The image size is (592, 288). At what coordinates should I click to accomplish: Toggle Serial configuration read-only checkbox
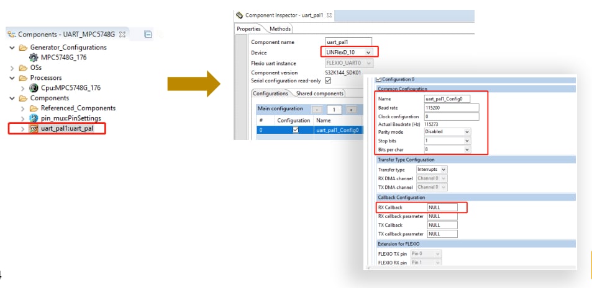(x=328, y=81)
